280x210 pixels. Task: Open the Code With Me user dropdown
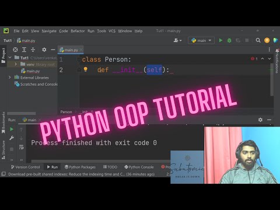point(177,40)
